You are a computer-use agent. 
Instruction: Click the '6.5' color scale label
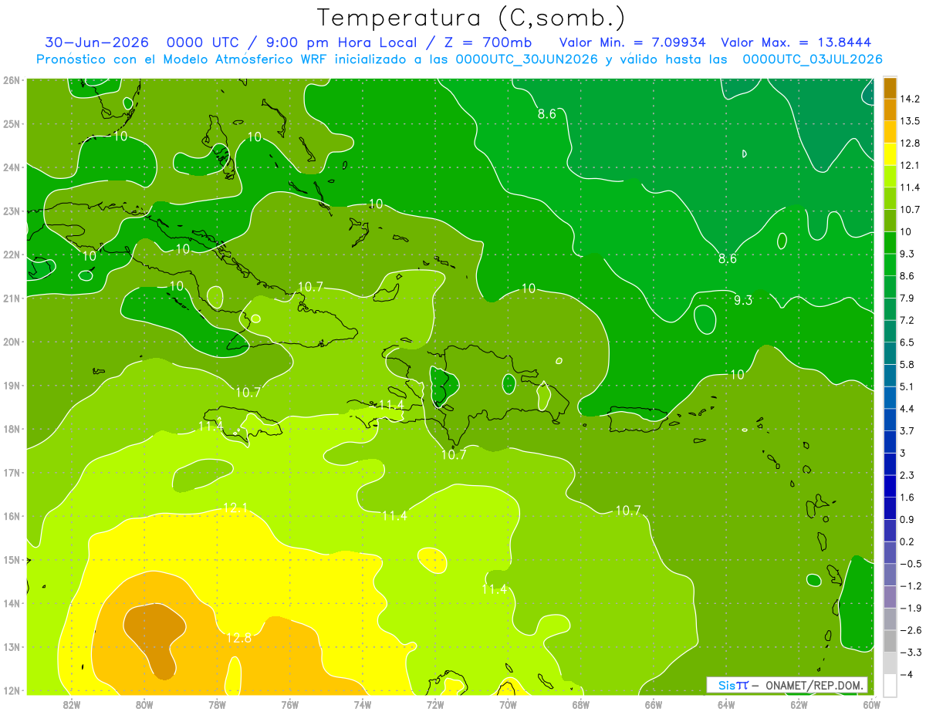tap(907, 342)
